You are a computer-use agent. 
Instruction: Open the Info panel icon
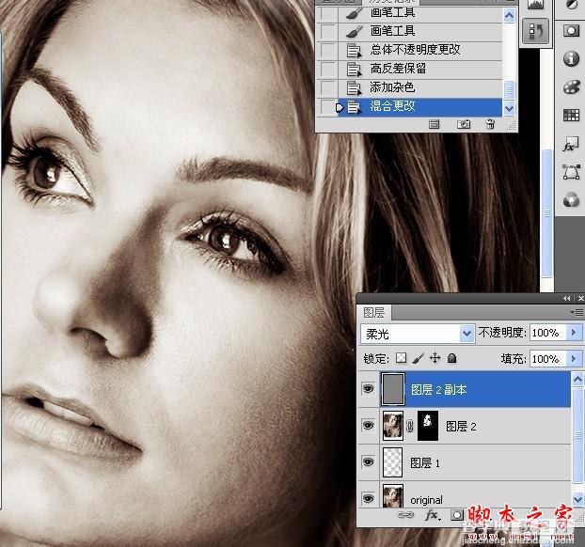(x=571, y=58)
